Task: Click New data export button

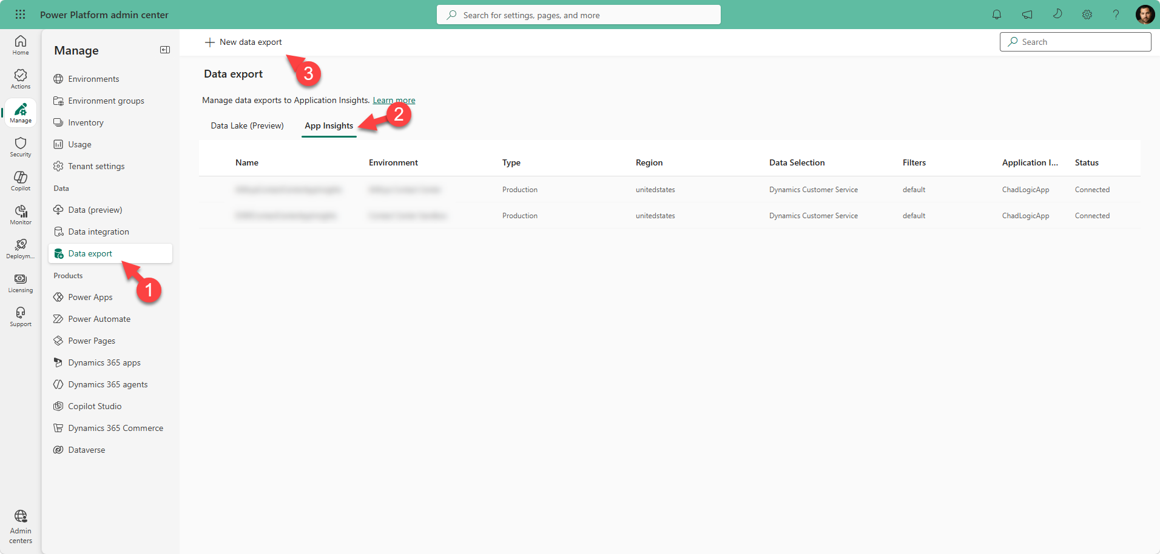Action: coord(243,42)
